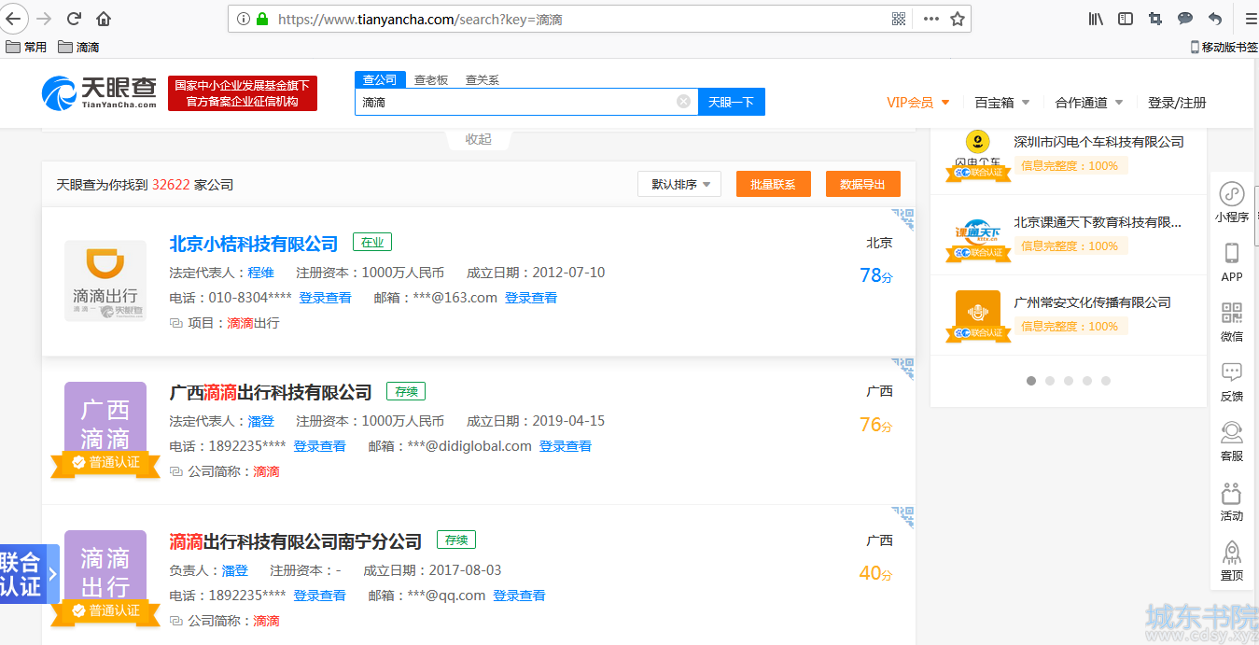Bookmark this page with the star icon
1259x645 pixels.
point(958,19)
